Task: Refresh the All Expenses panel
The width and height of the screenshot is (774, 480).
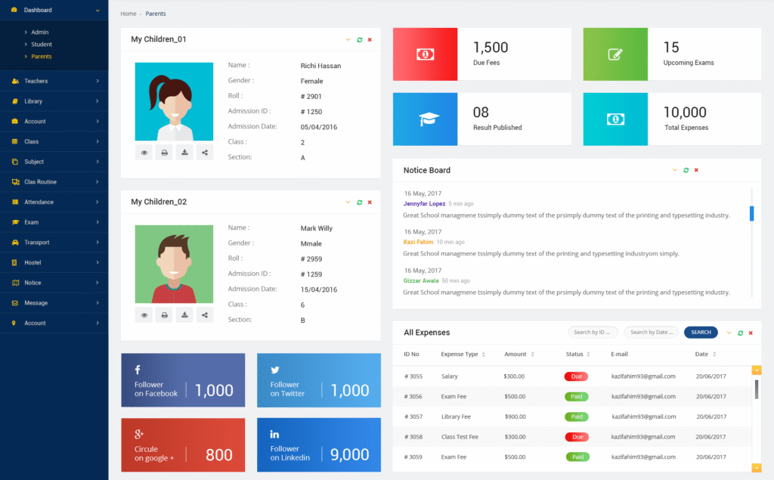Action: pos(740,333)
